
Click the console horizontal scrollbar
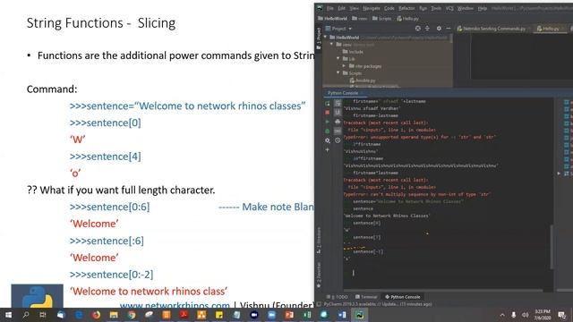(442, 291)
